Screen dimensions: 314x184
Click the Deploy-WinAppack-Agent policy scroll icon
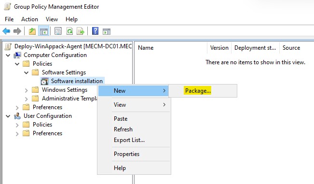pyautogui.click(x=8, y=46)
